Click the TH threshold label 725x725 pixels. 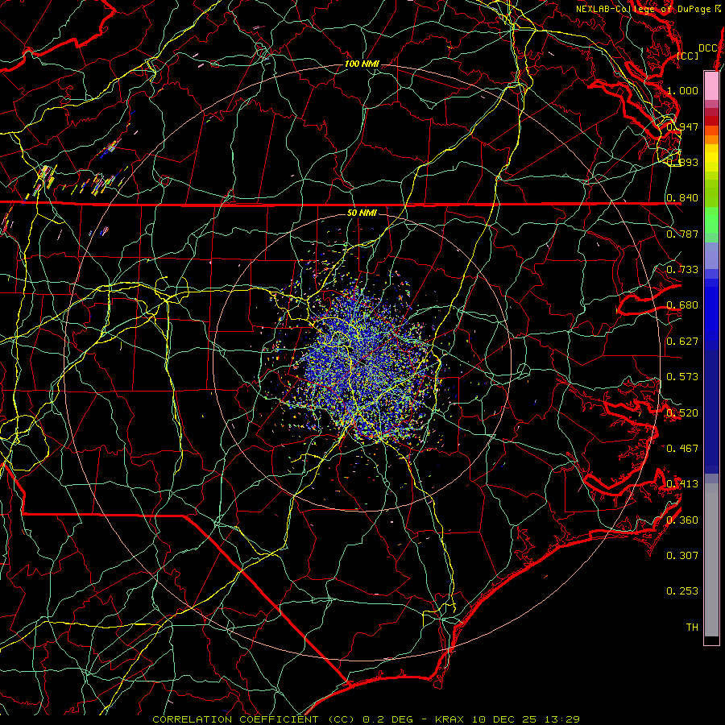pyautogui.click(x=692, y=628)
